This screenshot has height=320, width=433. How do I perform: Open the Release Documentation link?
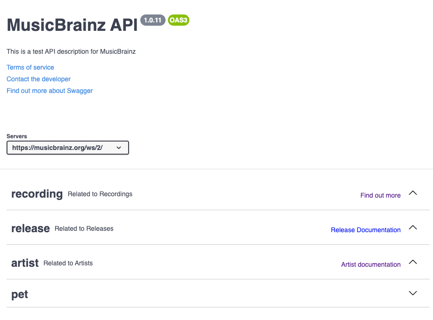[366, 230]
